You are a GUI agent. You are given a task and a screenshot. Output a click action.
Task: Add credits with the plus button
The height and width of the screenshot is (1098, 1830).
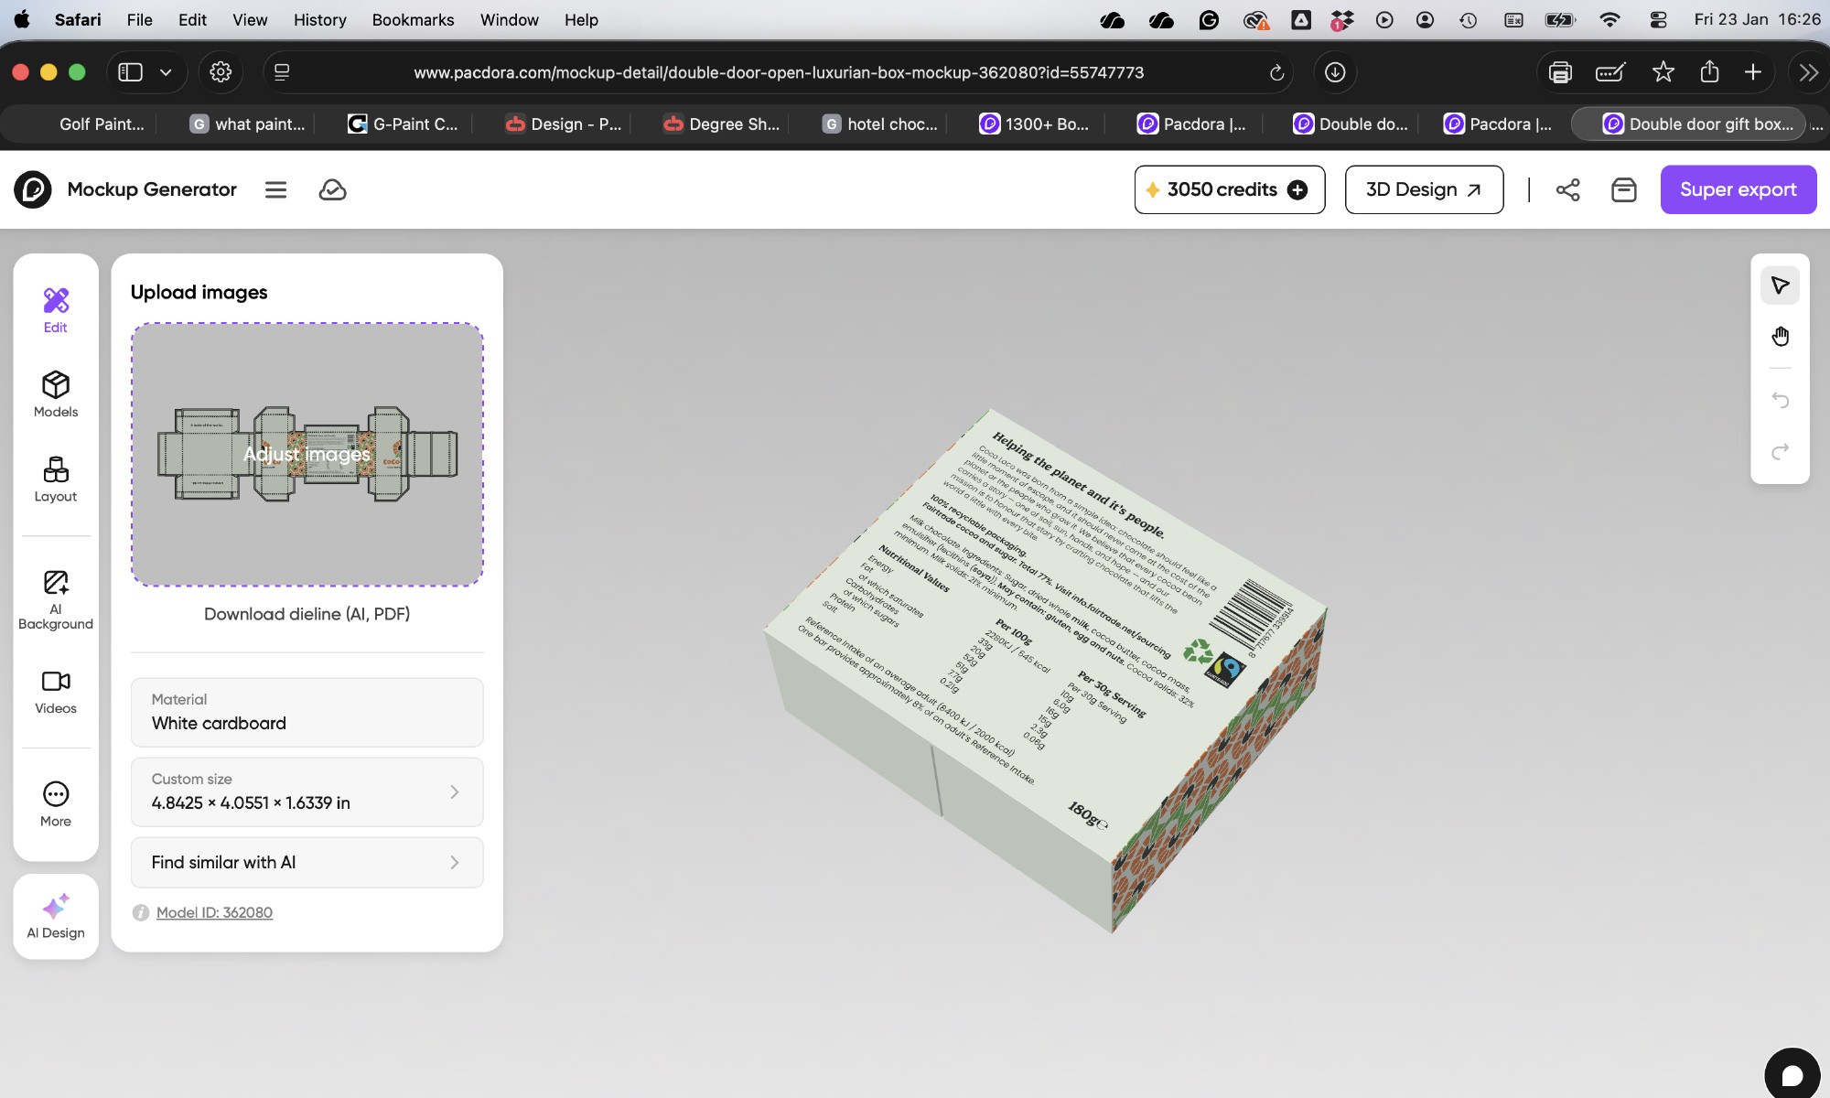pos(1297,189)
